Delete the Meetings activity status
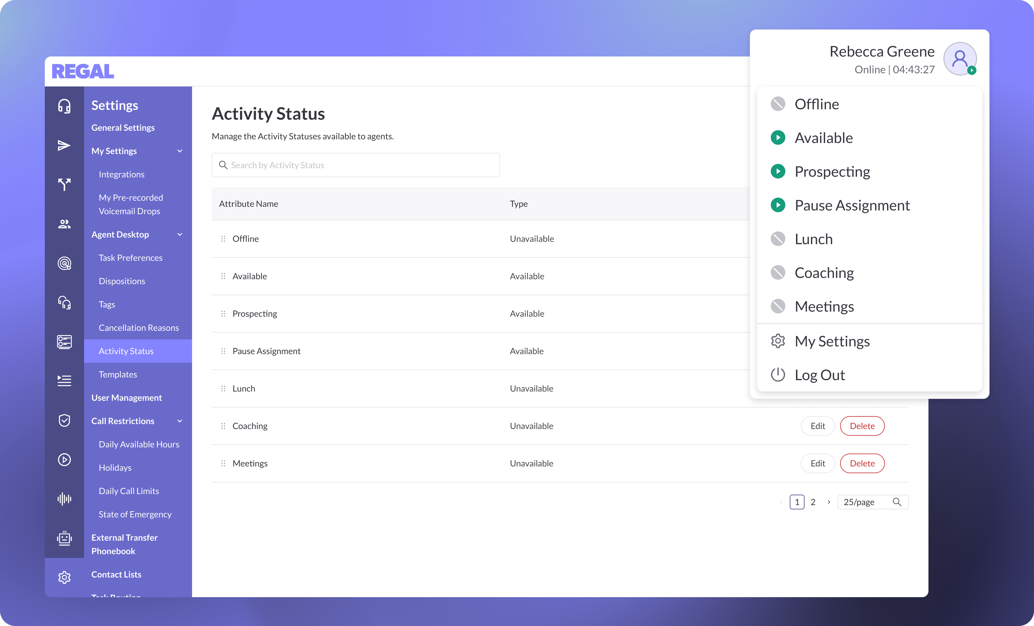Image resolution: width=1034 pixels, height=626 pixels. point(862,463)
